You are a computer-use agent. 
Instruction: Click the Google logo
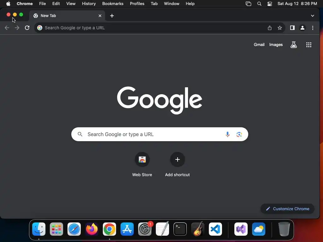point(160,100)
